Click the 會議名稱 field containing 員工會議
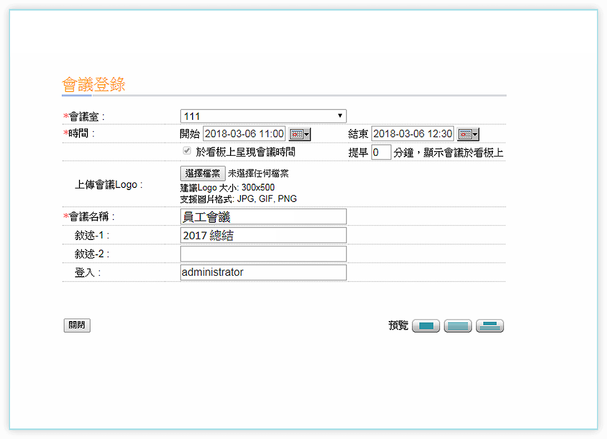This screenshot has height=439, width=607. tap(263, 216)
